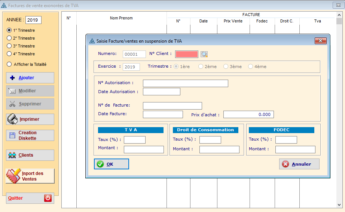Click the floppy disk icon for Creation Diskette
Image resolution: width=345 pixels, height=212 pixels.
[x=12, y=135]
